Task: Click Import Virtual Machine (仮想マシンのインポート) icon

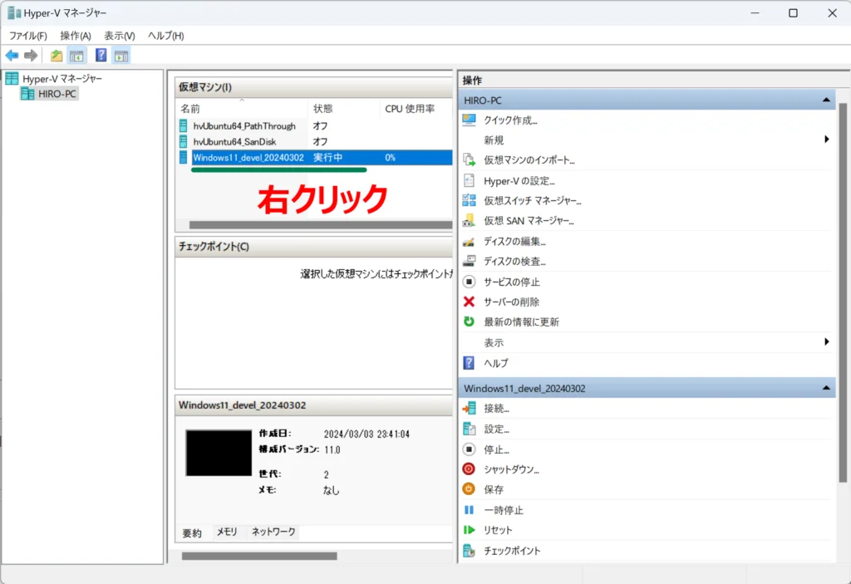Action: (469, 160)
